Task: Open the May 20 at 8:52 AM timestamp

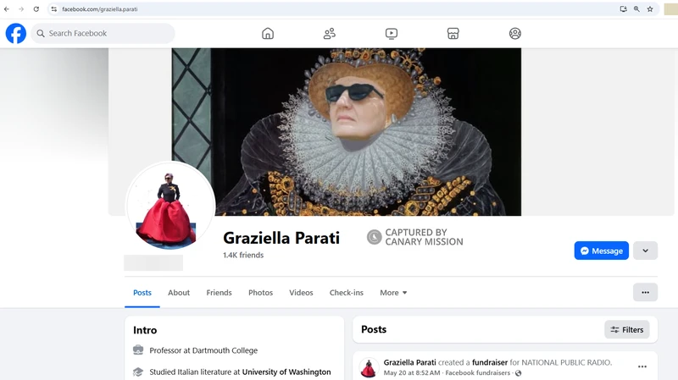Action: click(412, 372)
